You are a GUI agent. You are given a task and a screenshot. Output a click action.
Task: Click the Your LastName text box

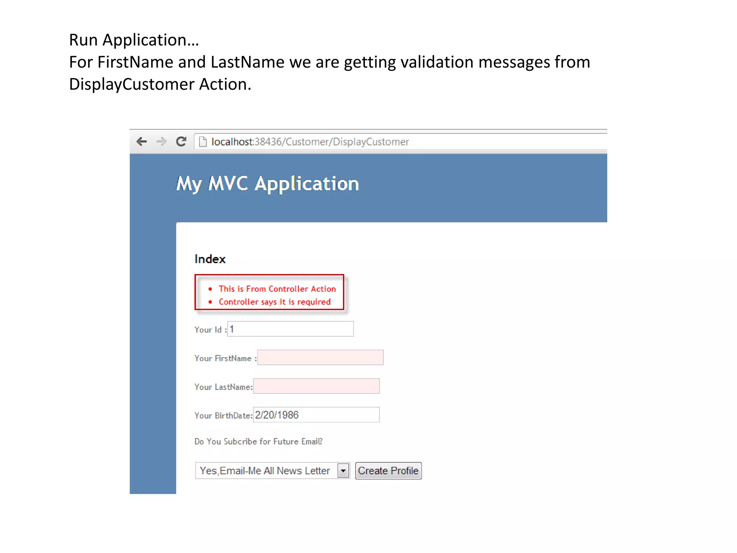click(x=316, y=386)
